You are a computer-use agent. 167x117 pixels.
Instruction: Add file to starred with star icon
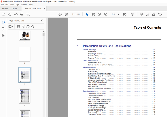(x=10, y=14)
